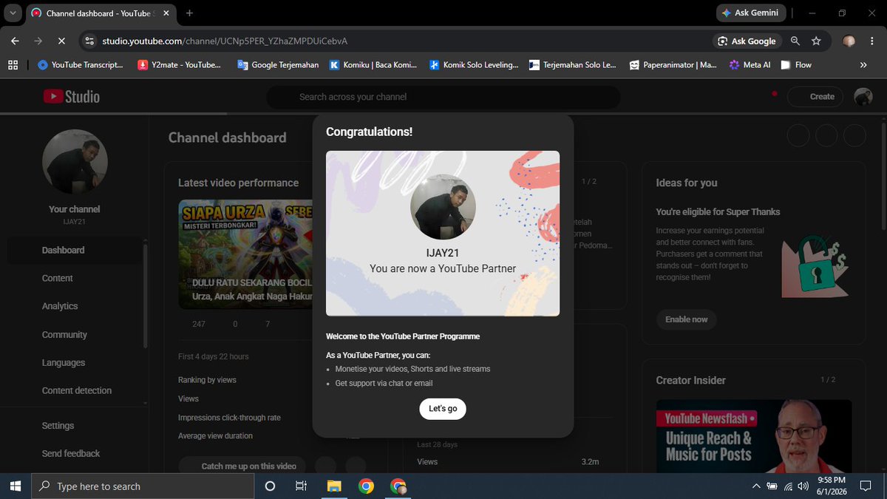
Task: Open the Google Terjemahan bookmark
Action: (278, 65)
